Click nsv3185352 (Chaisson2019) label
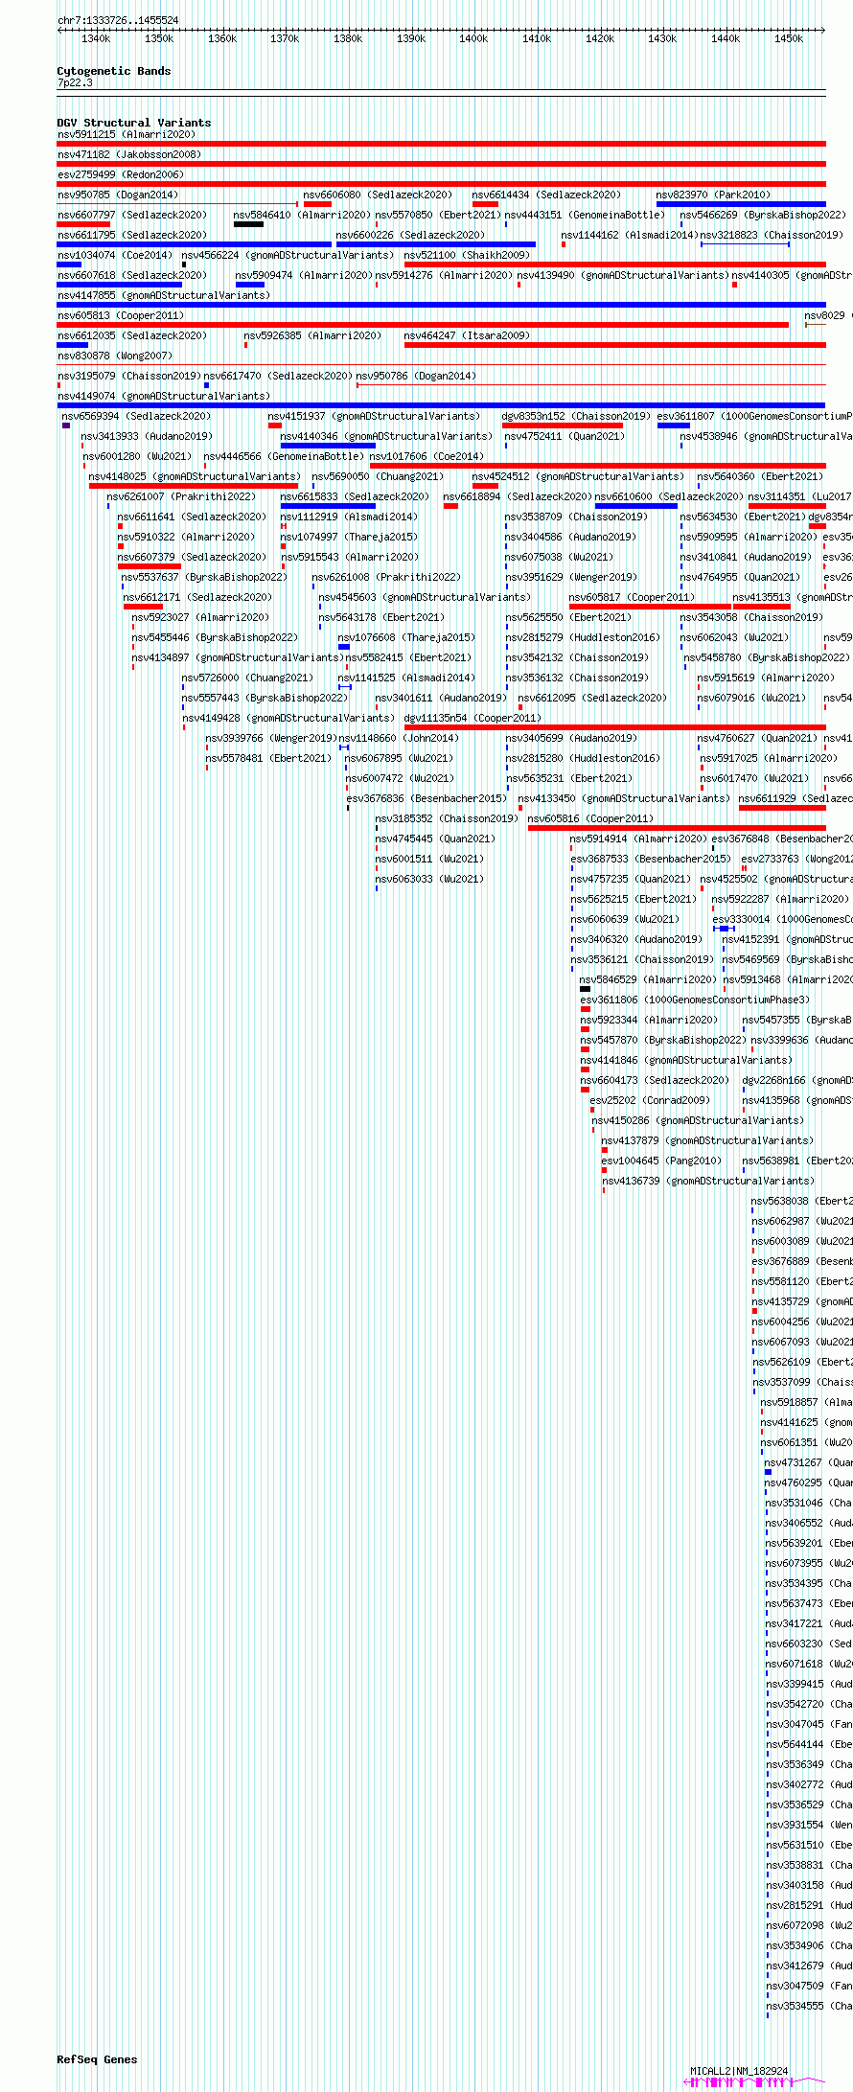853x2092 pixels. (447, 818)
